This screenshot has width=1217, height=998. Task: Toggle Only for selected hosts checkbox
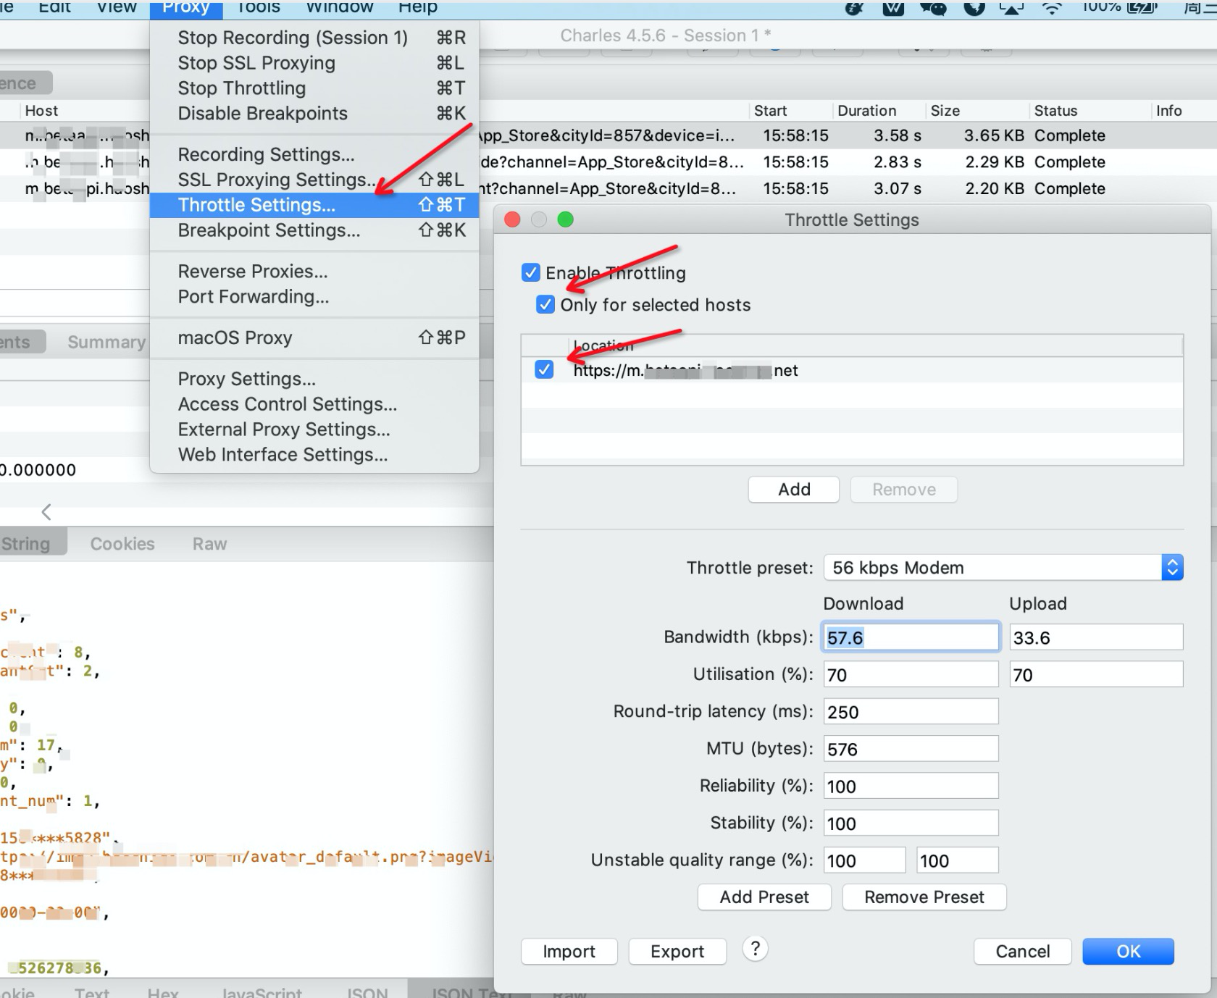tap(545, 304)
